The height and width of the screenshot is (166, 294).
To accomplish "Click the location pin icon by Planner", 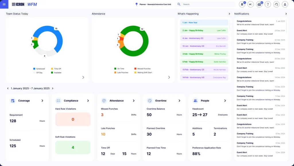I will (x=136, y=4).
